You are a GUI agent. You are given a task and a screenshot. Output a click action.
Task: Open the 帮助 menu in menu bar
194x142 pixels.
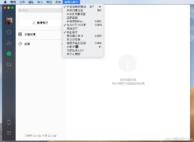click(x=58, y=2)
